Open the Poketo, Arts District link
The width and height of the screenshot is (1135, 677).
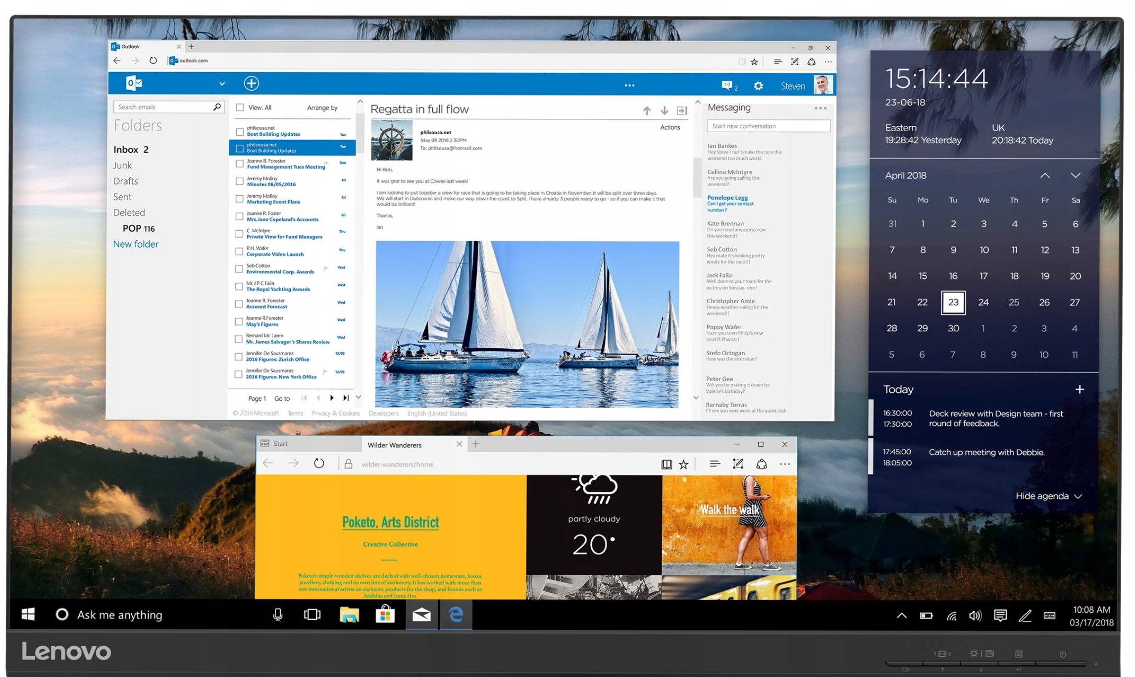point(390,522)
